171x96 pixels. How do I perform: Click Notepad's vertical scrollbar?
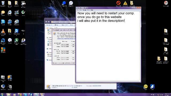pyautogui.click(x=140, y=46)
